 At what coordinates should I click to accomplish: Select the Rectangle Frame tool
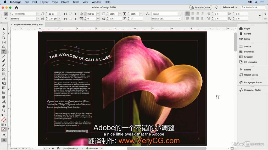pos(4,70)
